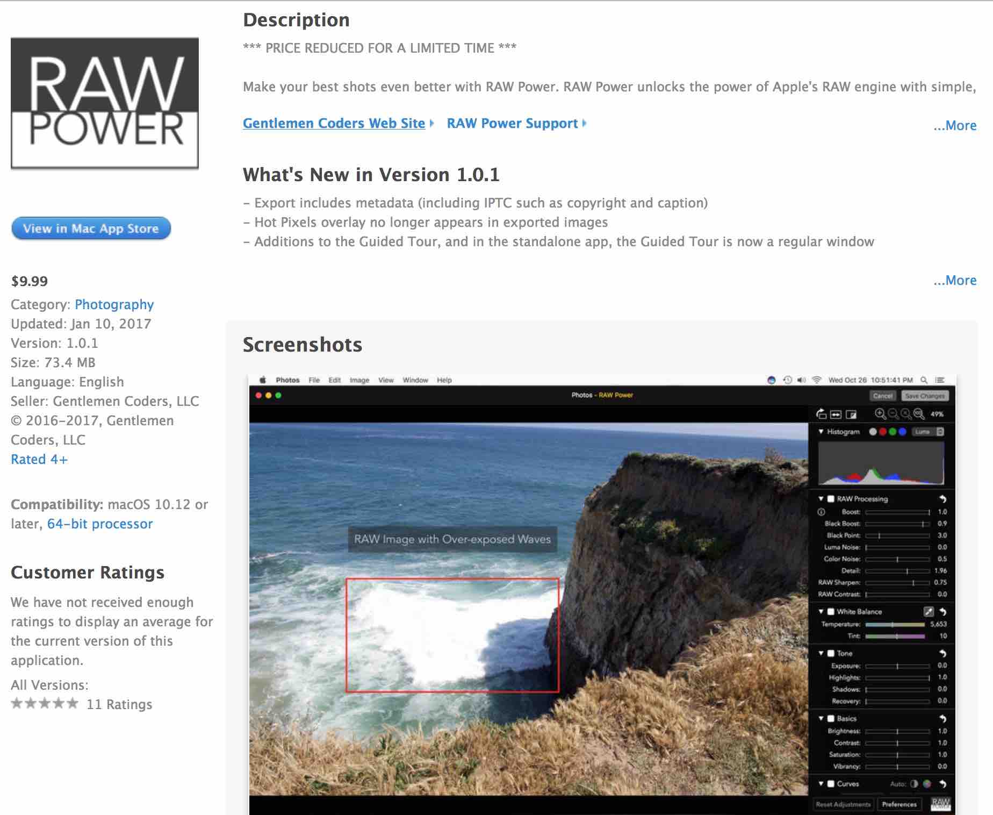The image size is (993, 815).
Task: Click the auto color wheel next to Curves
Action: pos(927,784)
